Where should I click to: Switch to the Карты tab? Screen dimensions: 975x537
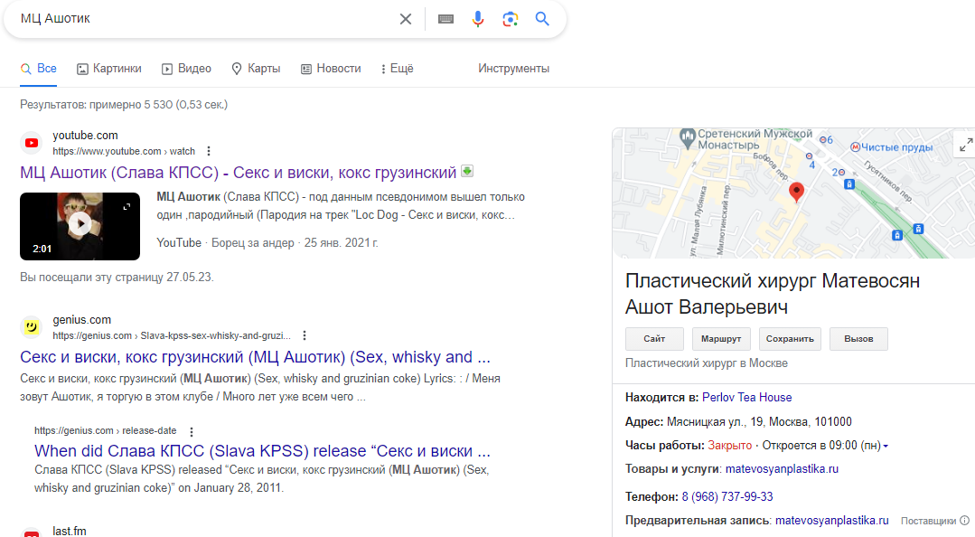(x=256, y=69)
